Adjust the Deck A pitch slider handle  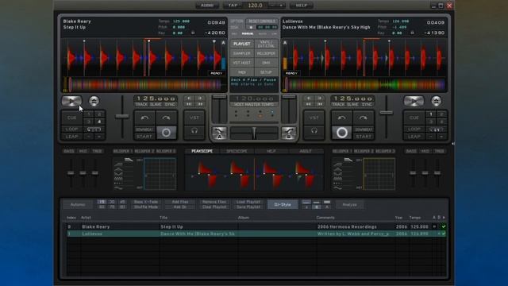tap(122, 116)
